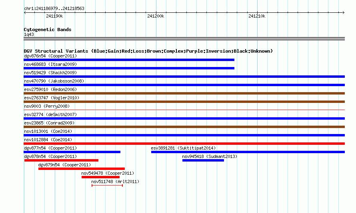Click the blue bar under nsv470790

coord(184,85)
